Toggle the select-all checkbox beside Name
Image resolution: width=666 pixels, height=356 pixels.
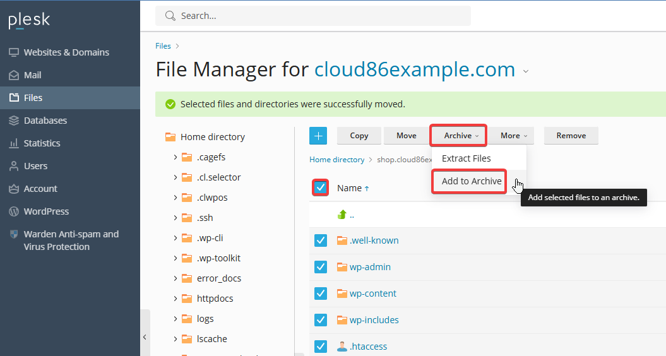320,187
